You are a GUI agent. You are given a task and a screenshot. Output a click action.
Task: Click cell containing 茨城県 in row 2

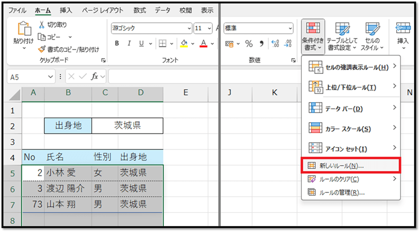click(127, 126)
